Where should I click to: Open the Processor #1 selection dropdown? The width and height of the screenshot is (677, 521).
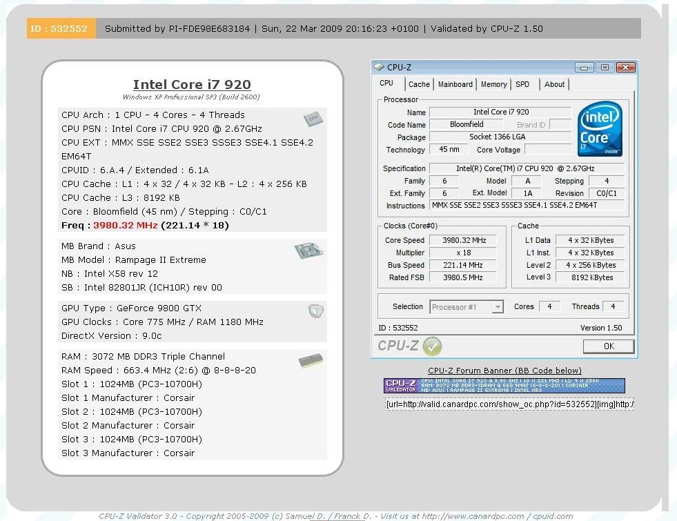[498, 307]
